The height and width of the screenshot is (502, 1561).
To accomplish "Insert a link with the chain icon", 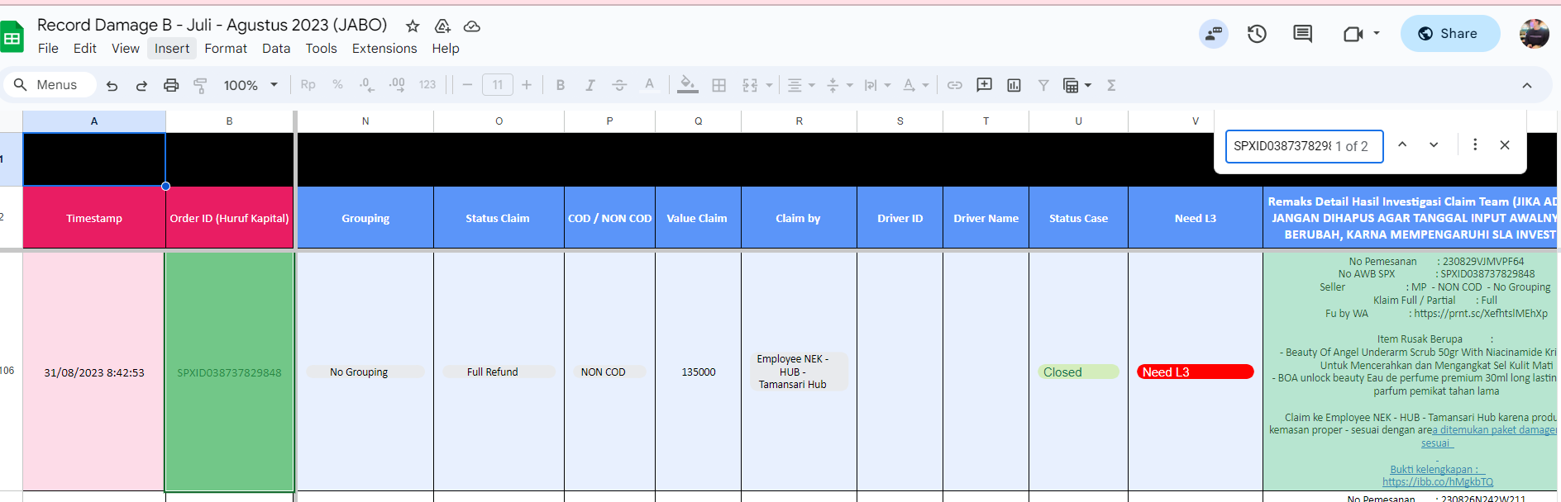I will click(x=955, y=85).
